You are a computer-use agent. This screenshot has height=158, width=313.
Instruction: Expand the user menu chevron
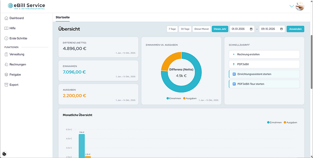(x=292, y=6)
